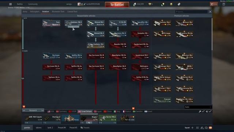Open the Community menu
The image size is (234, 132).
click(33, 4)
